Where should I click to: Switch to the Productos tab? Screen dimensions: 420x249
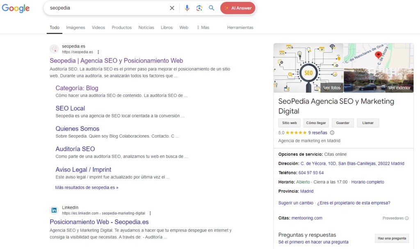coord(121,28)
